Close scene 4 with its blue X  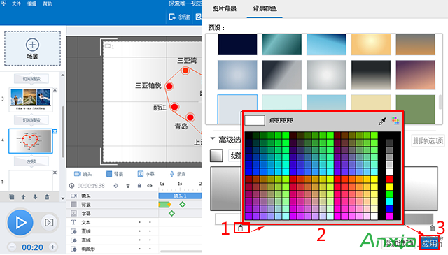coord(55,131)
